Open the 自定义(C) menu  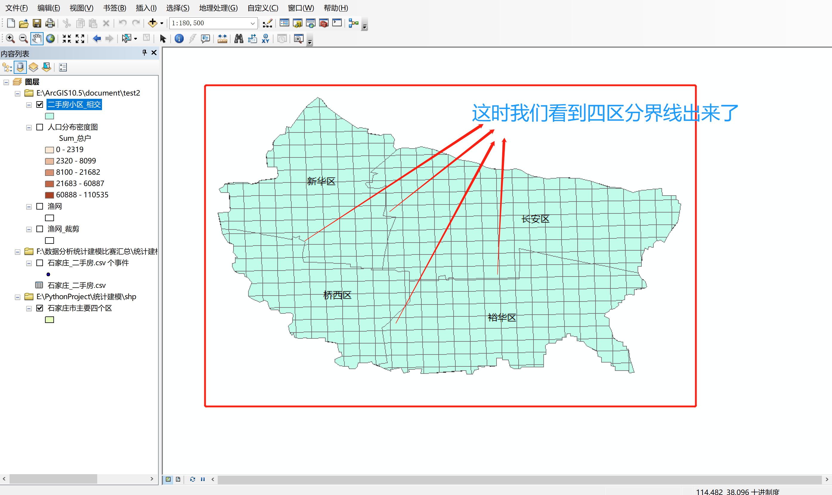click(263, 8)
